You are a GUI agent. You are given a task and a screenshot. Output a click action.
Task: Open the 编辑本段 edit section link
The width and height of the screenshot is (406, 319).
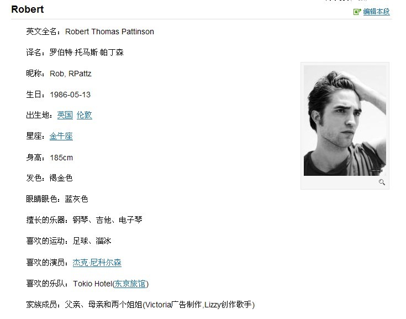coord(376,12)
